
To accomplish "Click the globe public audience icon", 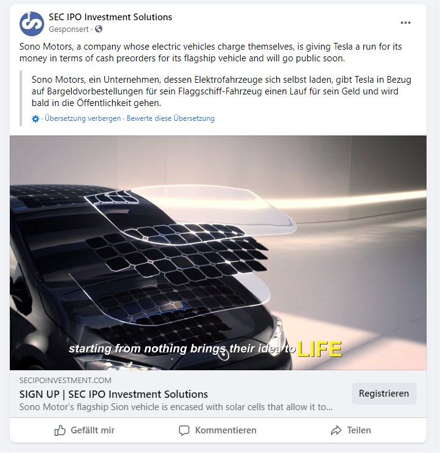I will click(x=99, y=29).
